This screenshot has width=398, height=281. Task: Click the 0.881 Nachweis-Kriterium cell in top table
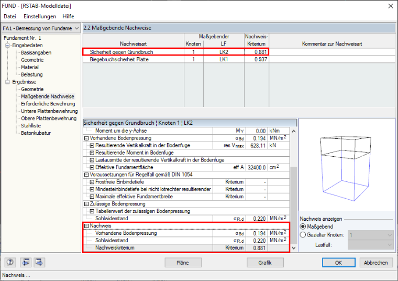coord(257,52)
